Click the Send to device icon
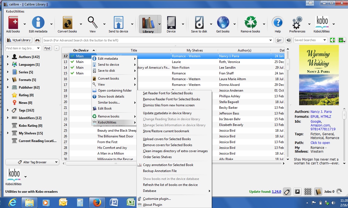 (x=118, y=23)
